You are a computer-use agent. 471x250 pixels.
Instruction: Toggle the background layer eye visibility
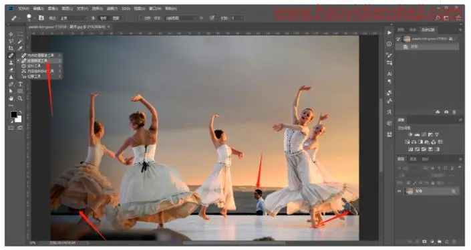[x=400, y=191]
